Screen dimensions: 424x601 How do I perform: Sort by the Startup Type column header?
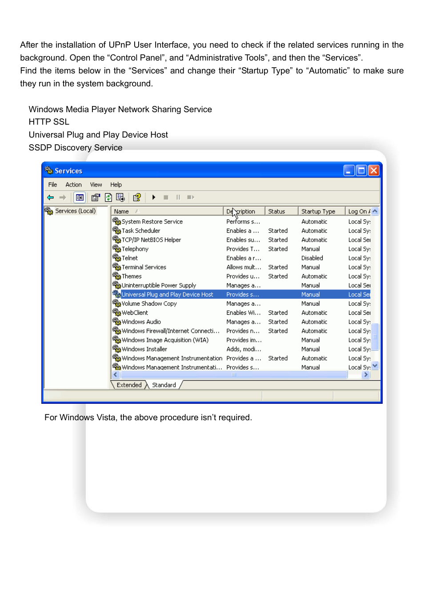322,211
